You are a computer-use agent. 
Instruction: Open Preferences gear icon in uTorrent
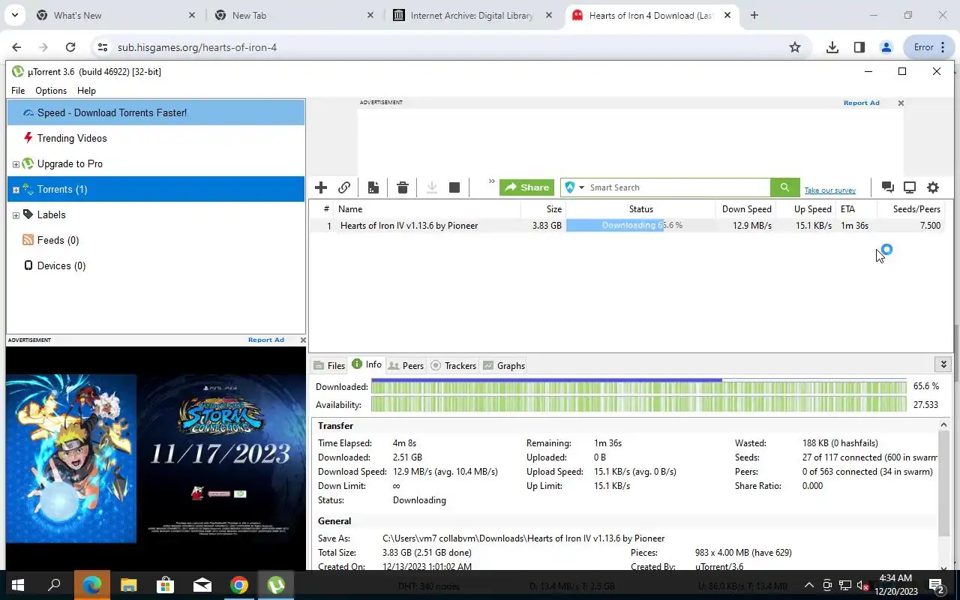tap(933, 187)
